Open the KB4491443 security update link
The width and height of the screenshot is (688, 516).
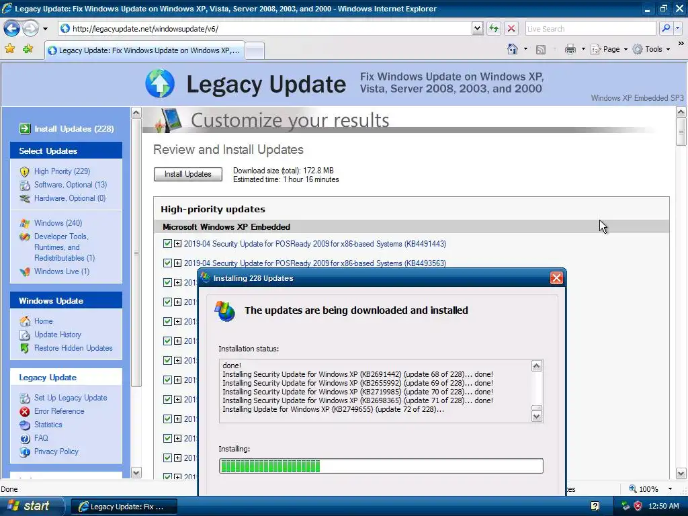pyautogui.click(x=315, y=243)
